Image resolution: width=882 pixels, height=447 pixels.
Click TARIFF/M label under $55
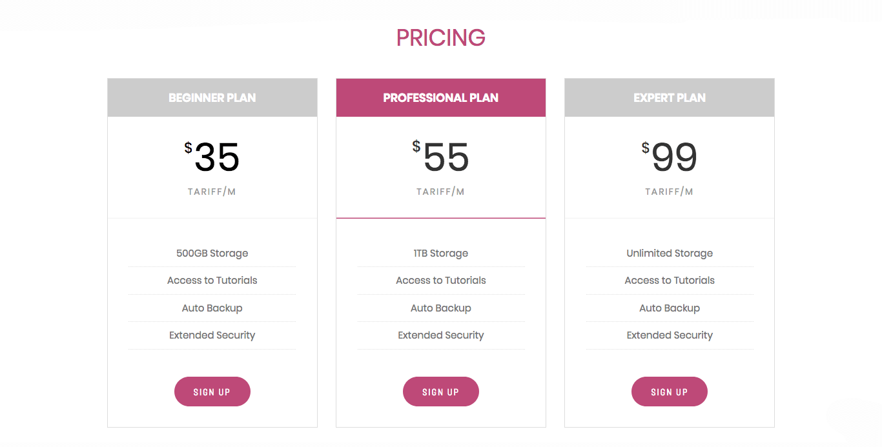(440, 192)
